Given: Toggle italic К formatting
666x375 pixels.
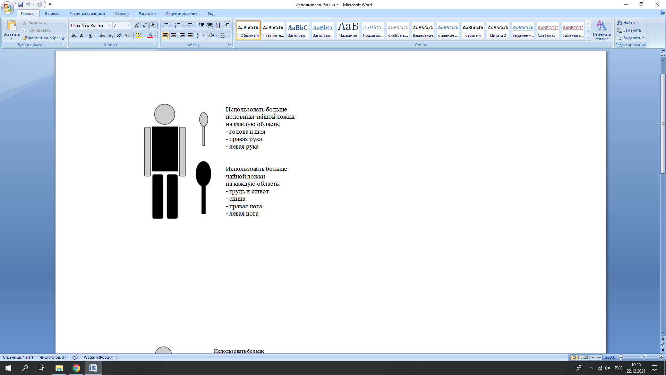Looking at the screenshot, I should coord(82,35).
